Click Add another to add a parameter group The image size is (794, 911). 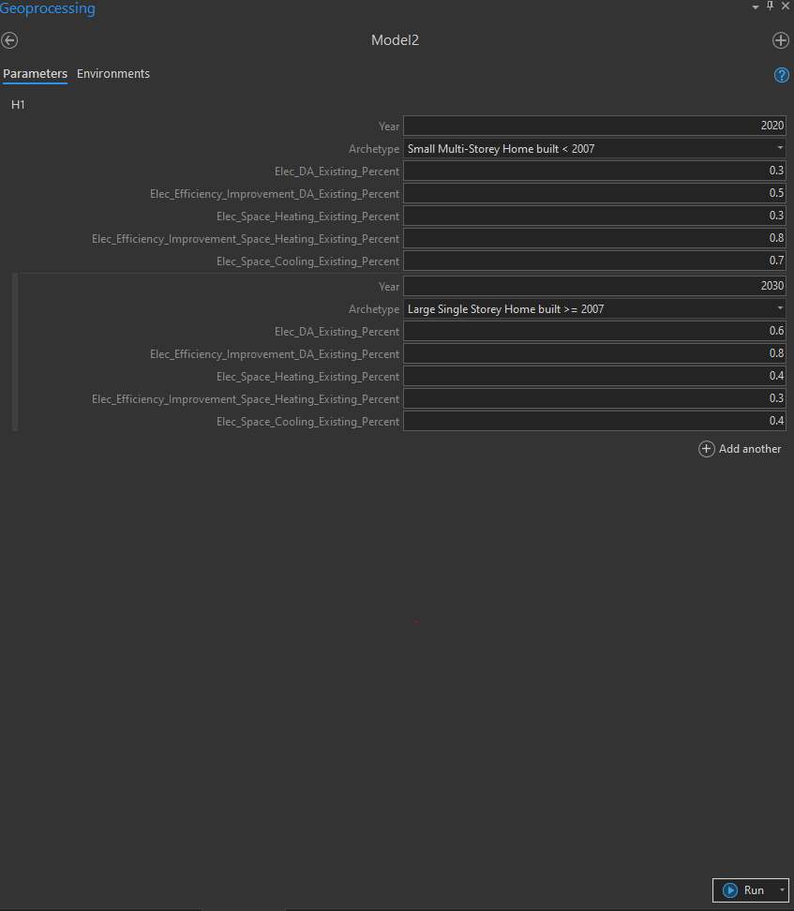(750, 449)
